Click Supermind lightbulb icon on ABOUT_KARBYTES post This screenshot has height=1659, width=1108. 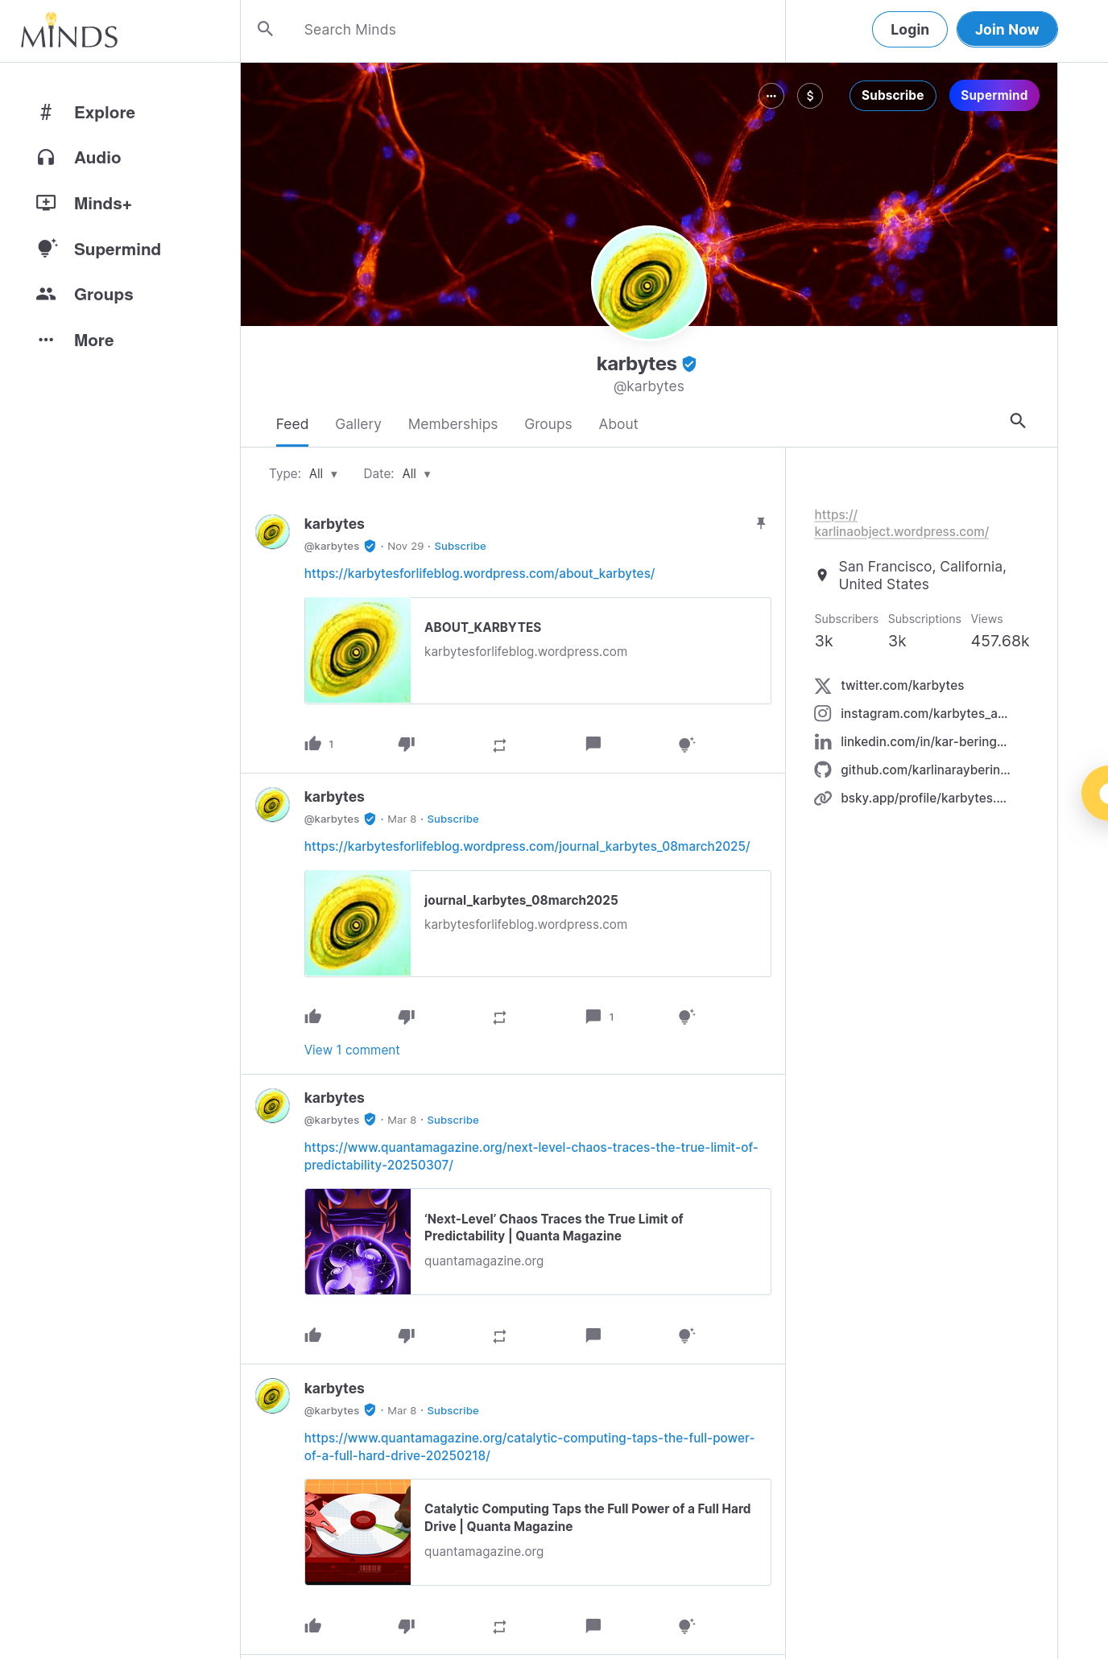click(x=687, y=744)
